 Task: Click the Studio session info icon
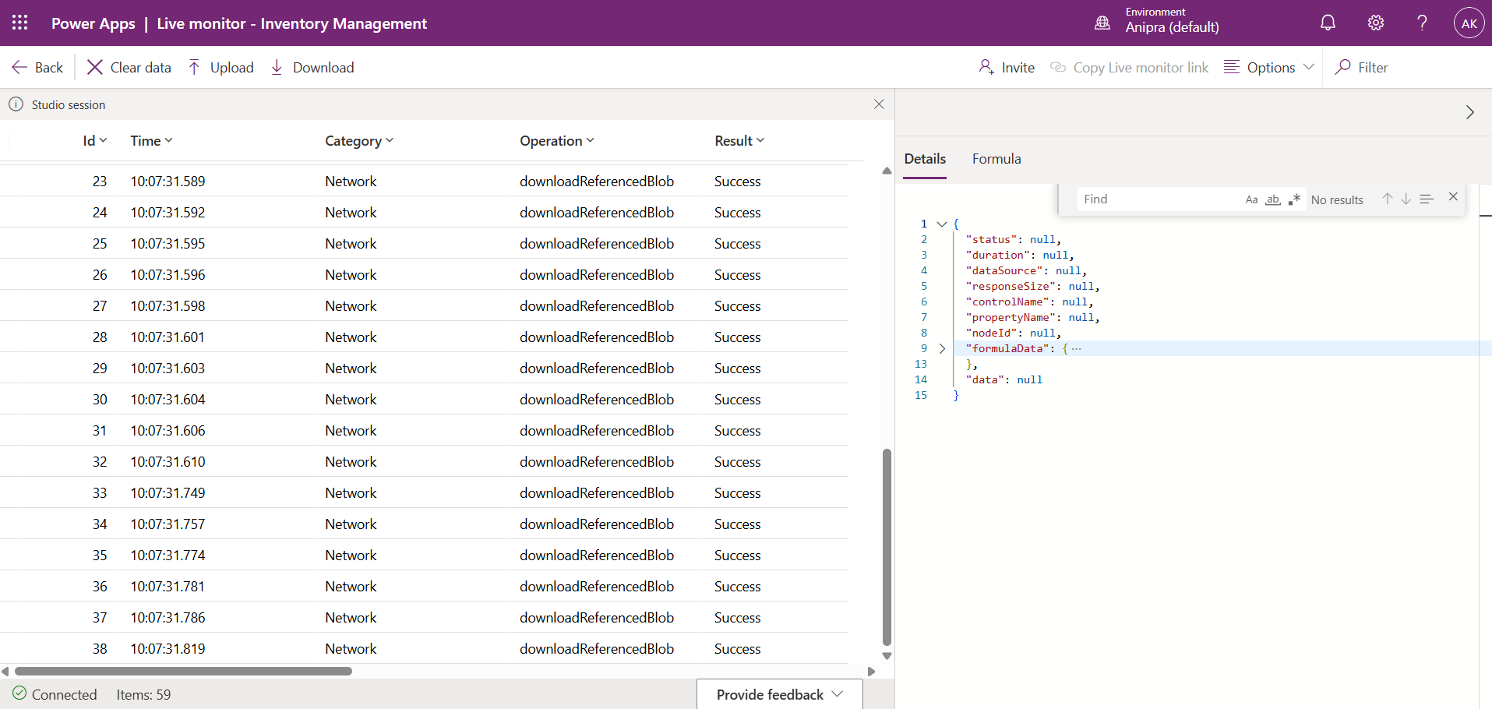(16, 104)
